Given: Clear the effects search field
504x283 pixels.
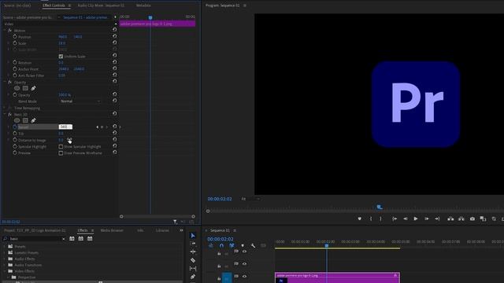Looking at the screenshot, I should (x=63, y=239).
